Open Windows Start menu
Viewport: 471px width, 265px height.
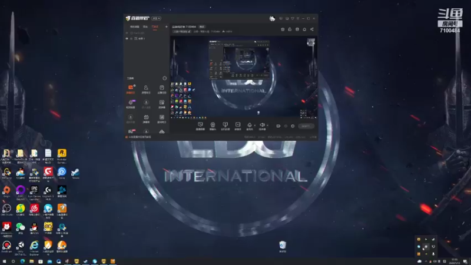(x=4, y=261)
